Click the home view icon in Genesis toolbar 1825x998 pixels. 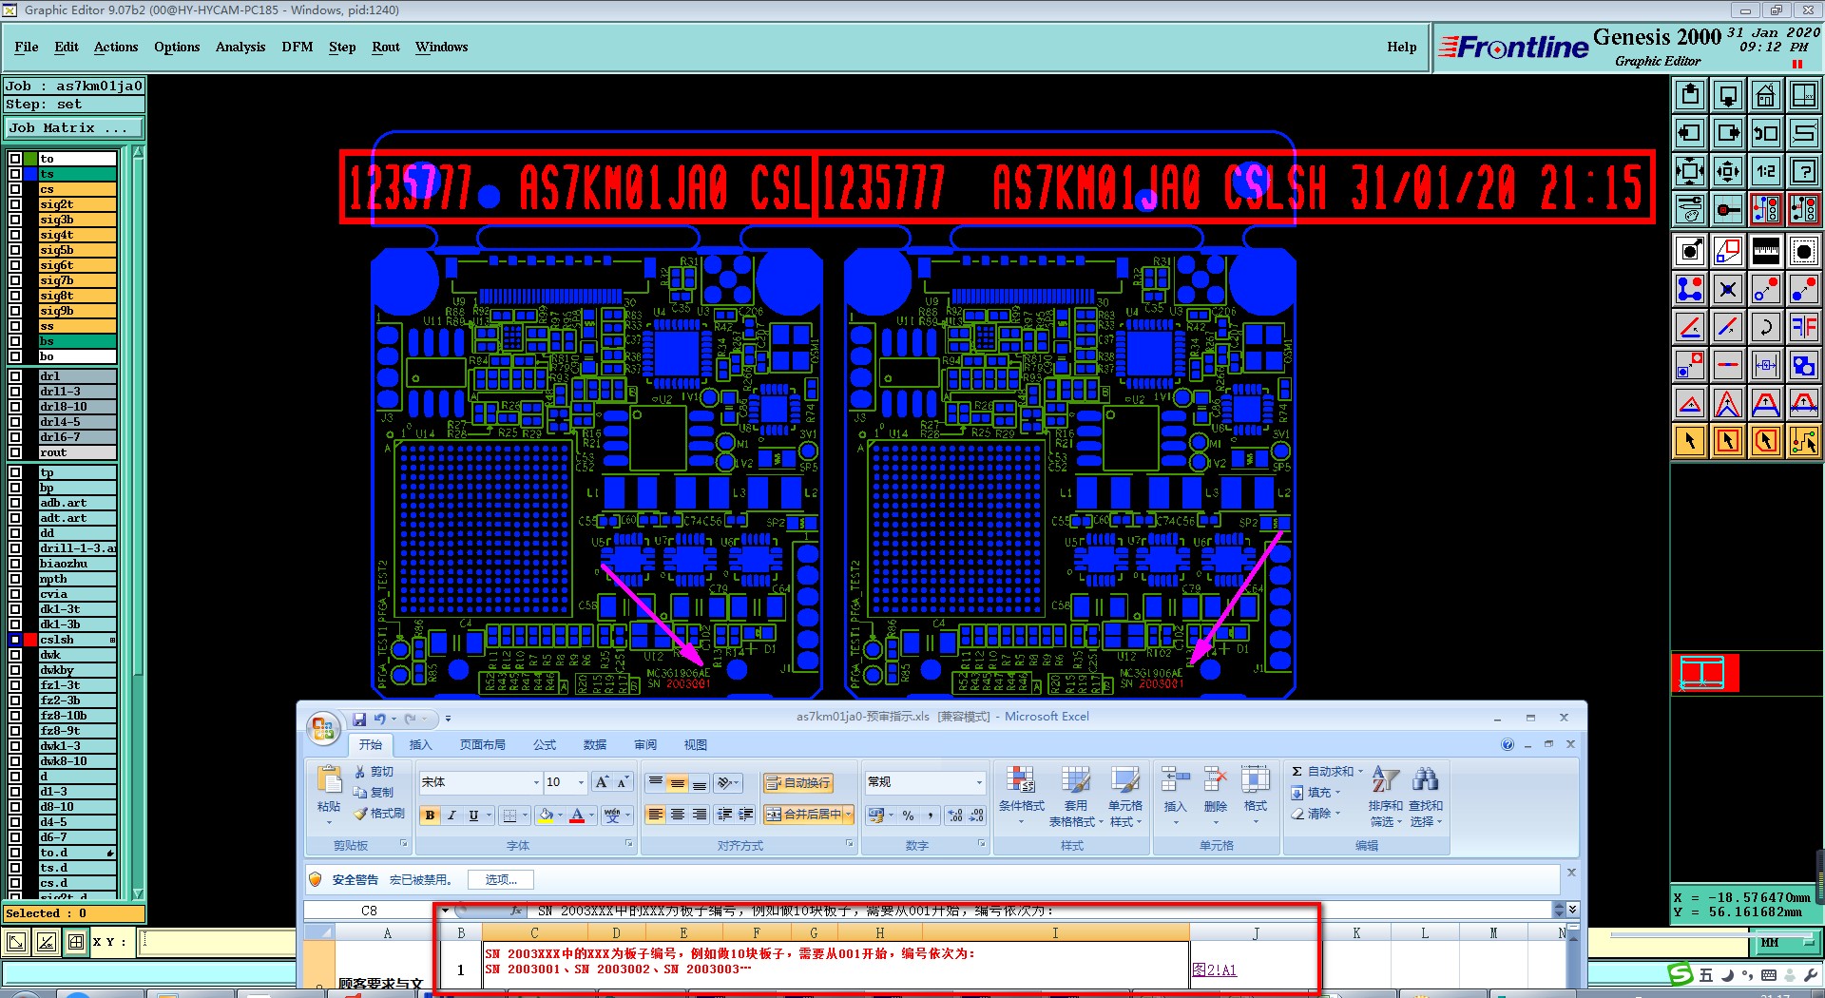pos(1765,95)
